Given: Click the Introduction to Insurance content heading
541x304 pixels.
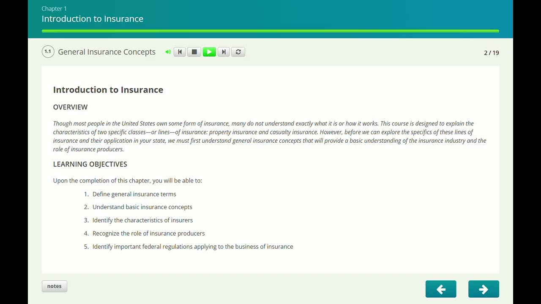Looking at the screenshot, I should (x=108, y=90).
